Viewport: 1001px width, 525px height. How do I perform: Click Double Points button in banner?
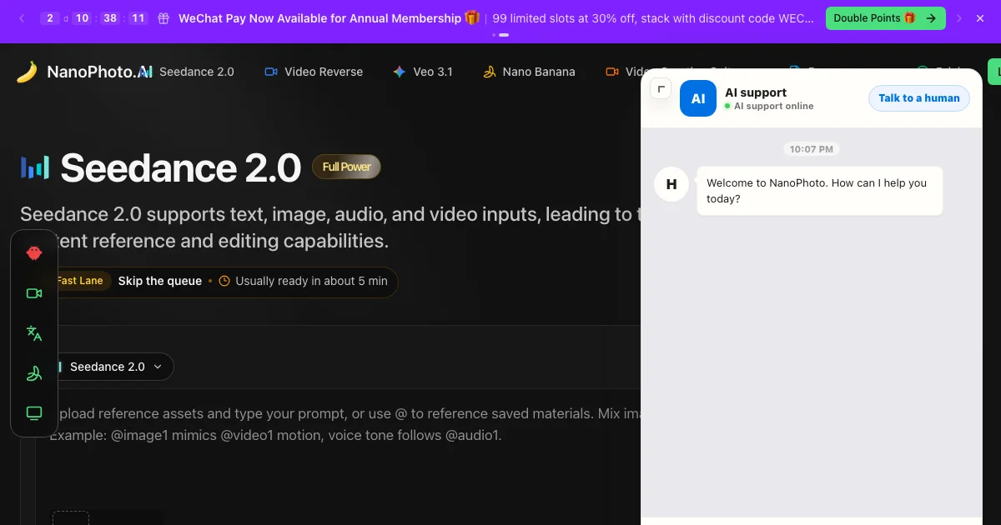point(886,18)
